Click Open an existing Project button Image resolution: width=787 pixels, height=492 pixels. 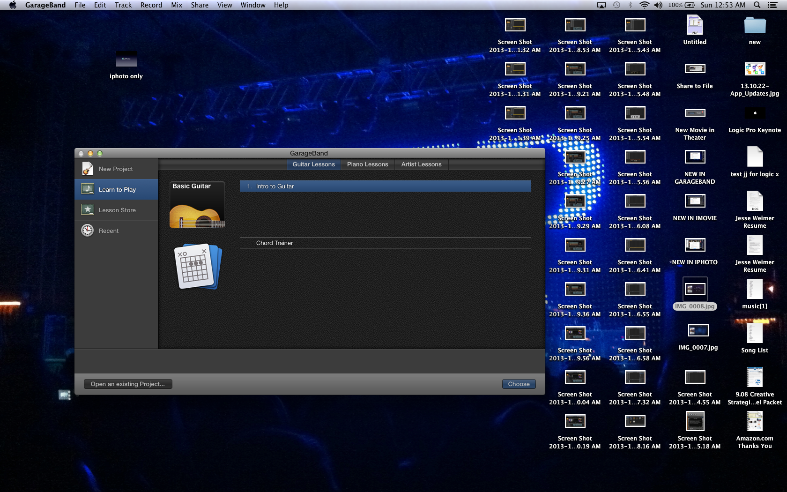pos(128,384)
